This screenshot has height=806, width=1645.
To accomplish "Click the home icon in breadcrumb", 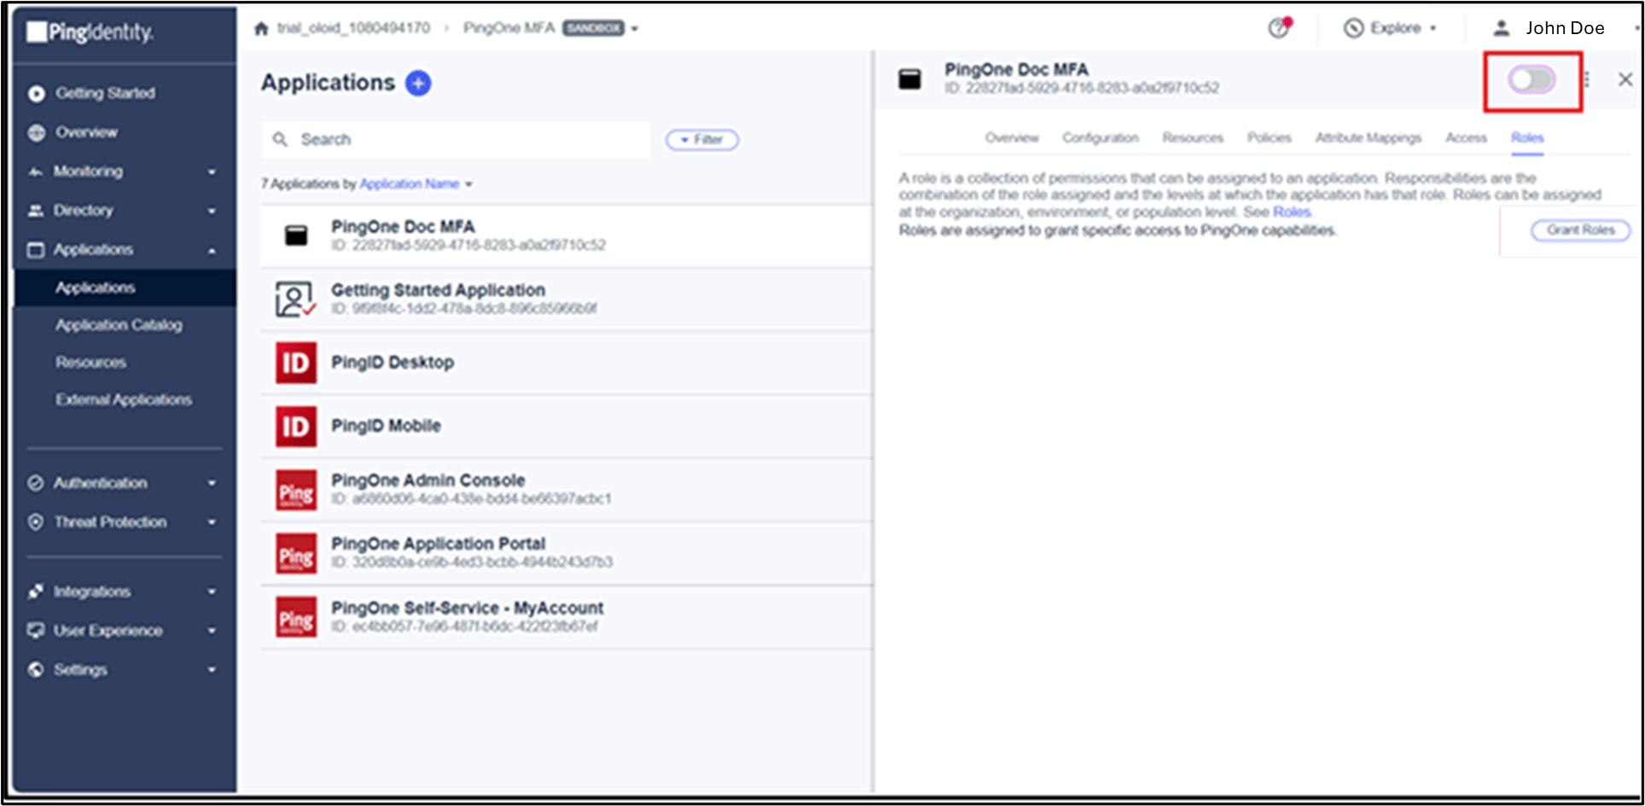I will click(x=262, y=28).
